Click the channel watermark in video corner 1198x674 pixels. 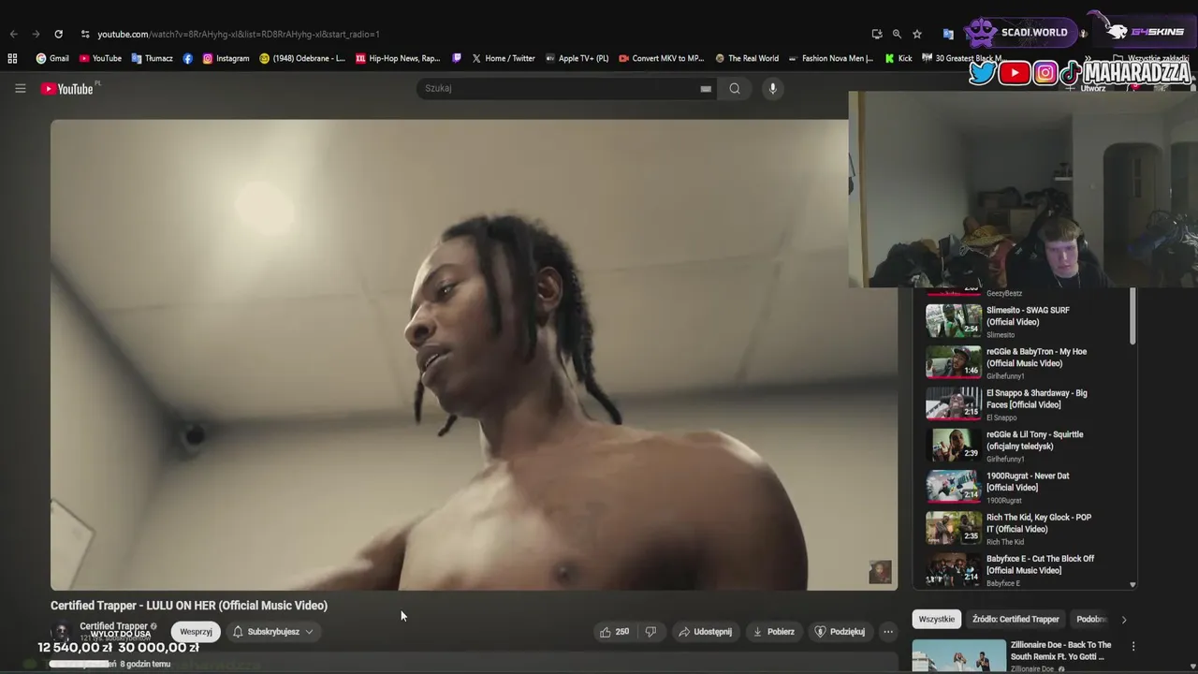coord(880,572)
